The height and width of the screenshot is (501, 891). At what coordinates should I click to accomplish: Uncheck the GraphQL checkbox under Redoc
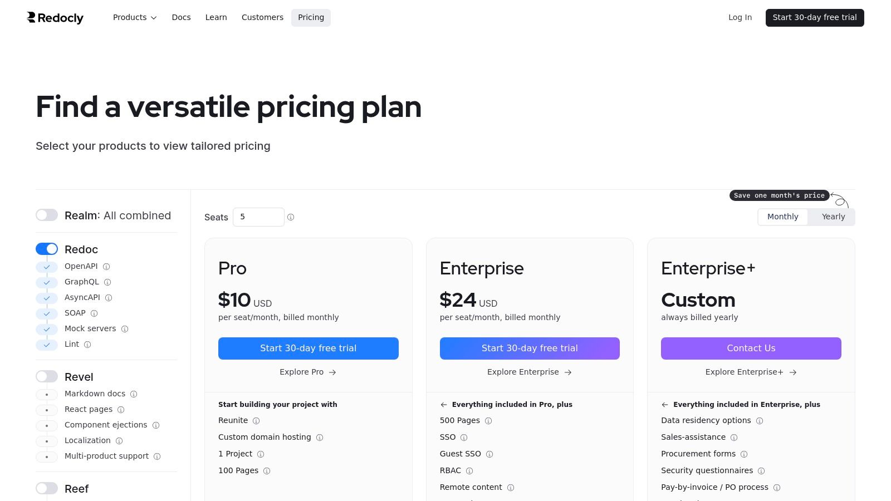47,283
